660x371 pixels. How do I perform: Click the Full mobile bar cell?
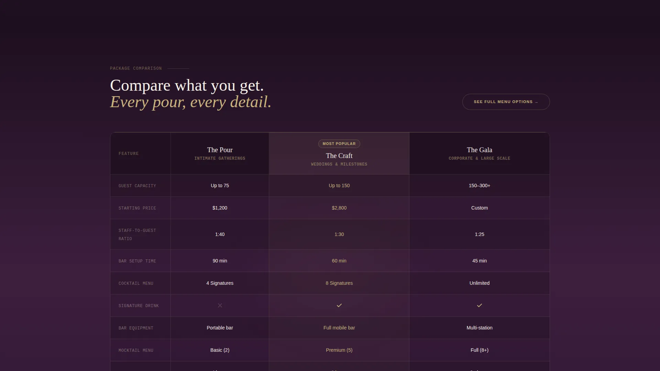(339, 328)
